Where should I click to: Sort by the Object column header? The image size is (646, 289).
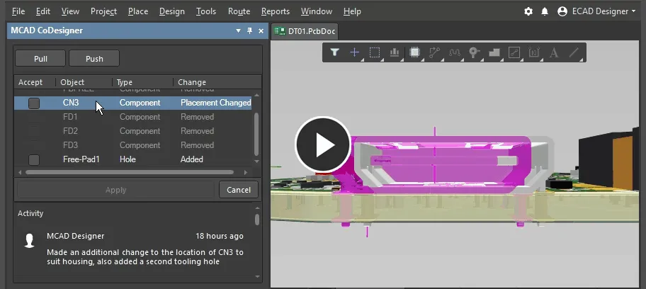point(84,82)
